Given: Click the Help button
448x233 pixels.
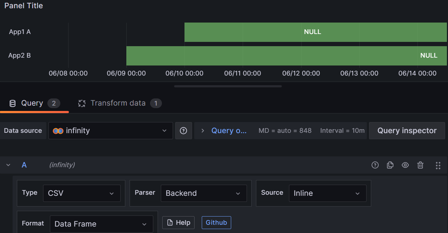Looking at the screenshot, I should pyautogui.click(x=178, y=223).
